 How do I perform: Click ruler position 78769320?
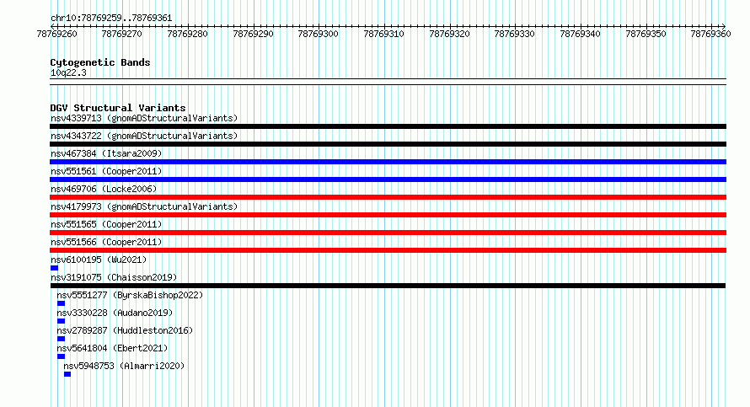450,34
